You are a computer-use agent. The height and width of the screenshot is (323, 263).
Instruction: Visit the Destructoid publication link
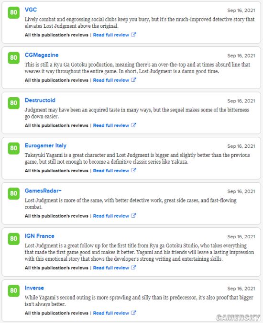point(40,100)
